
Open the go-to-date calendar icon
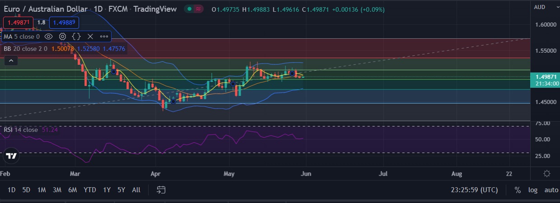[x=161, y=190]
